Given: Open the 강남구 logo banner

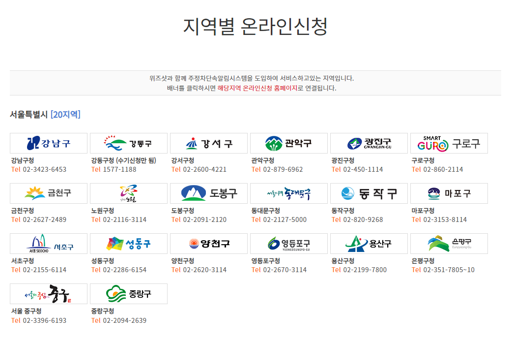Looking at the screenshot, I should coord(49,143).
